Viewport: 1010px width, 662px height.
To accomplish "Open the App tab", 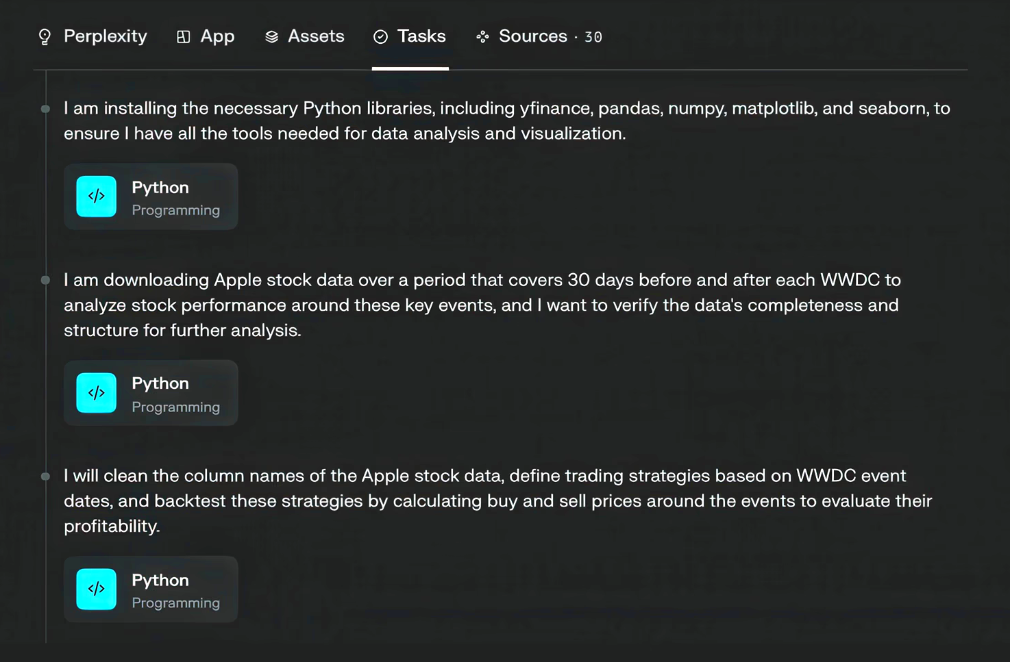I will tap(217, 36).
